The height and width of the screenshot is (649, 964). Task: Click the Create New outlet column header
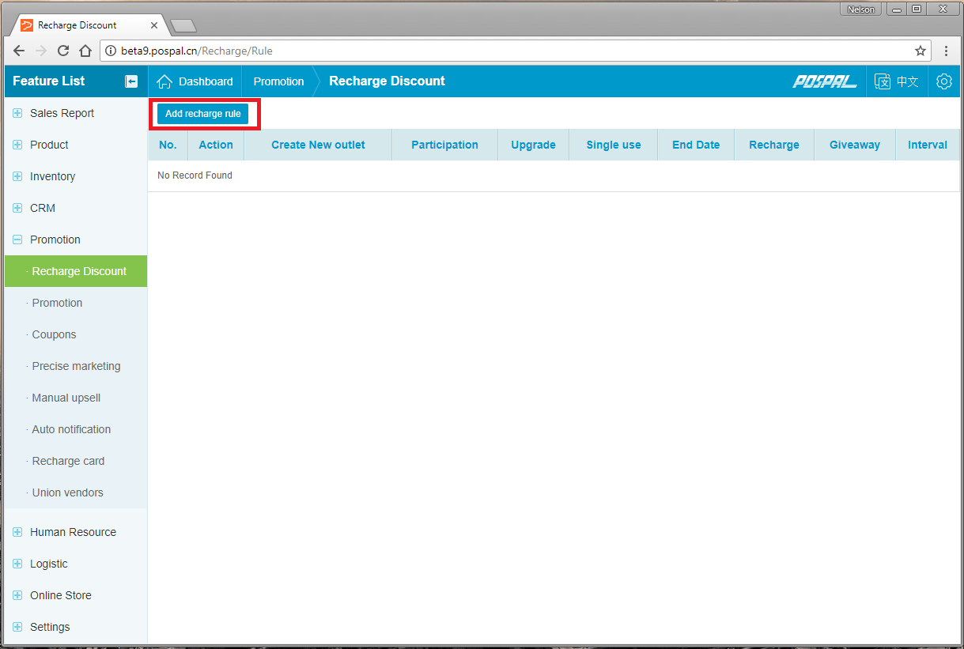point(318,145)
